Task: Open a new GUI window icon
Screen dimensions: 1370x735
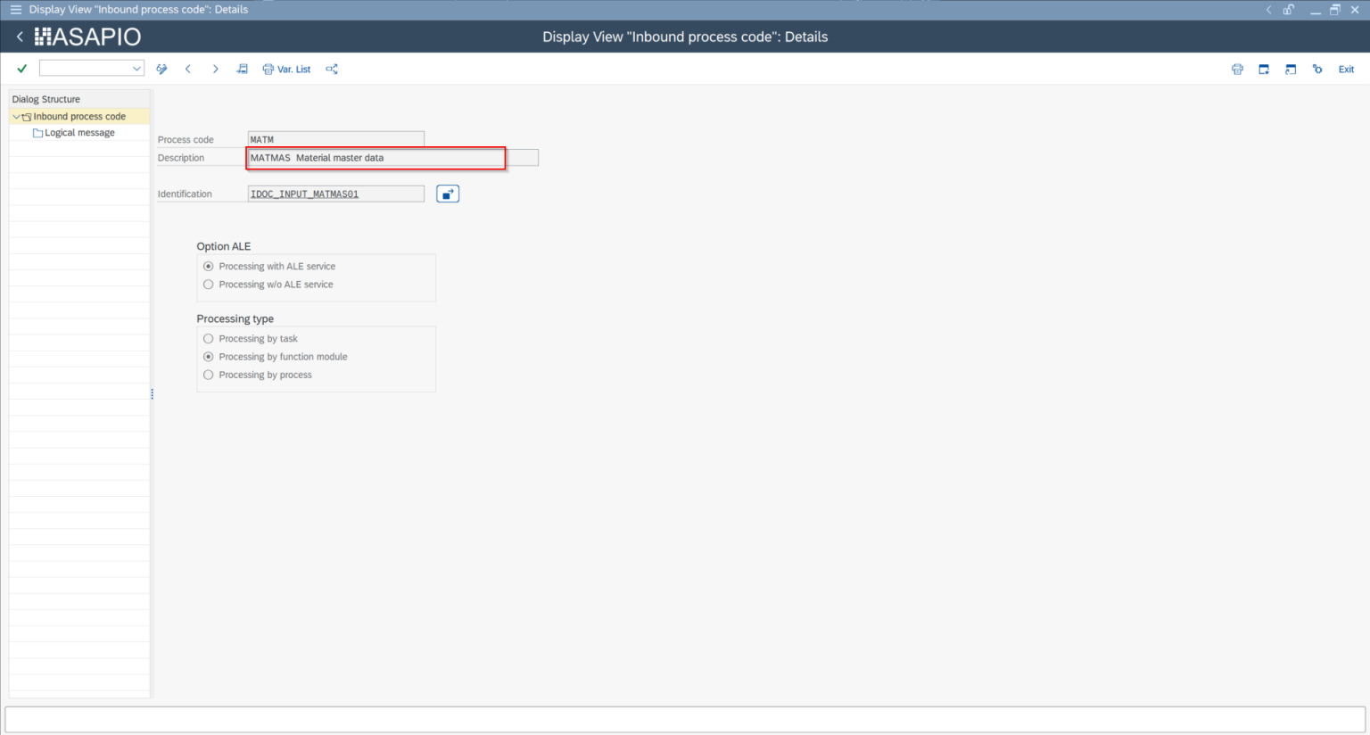Action: coord(1264,69)
